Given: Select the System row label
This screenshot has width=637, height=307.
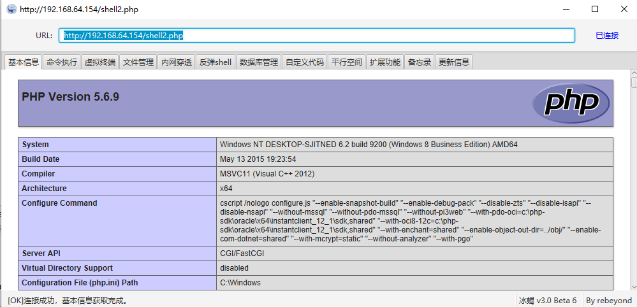Looking at the screenshot, I should (x=117, y=145).
